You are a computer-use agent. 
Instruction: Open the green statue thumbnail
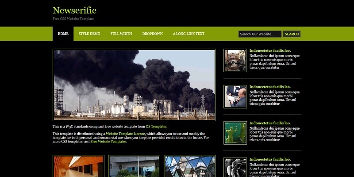click(235, 133)
